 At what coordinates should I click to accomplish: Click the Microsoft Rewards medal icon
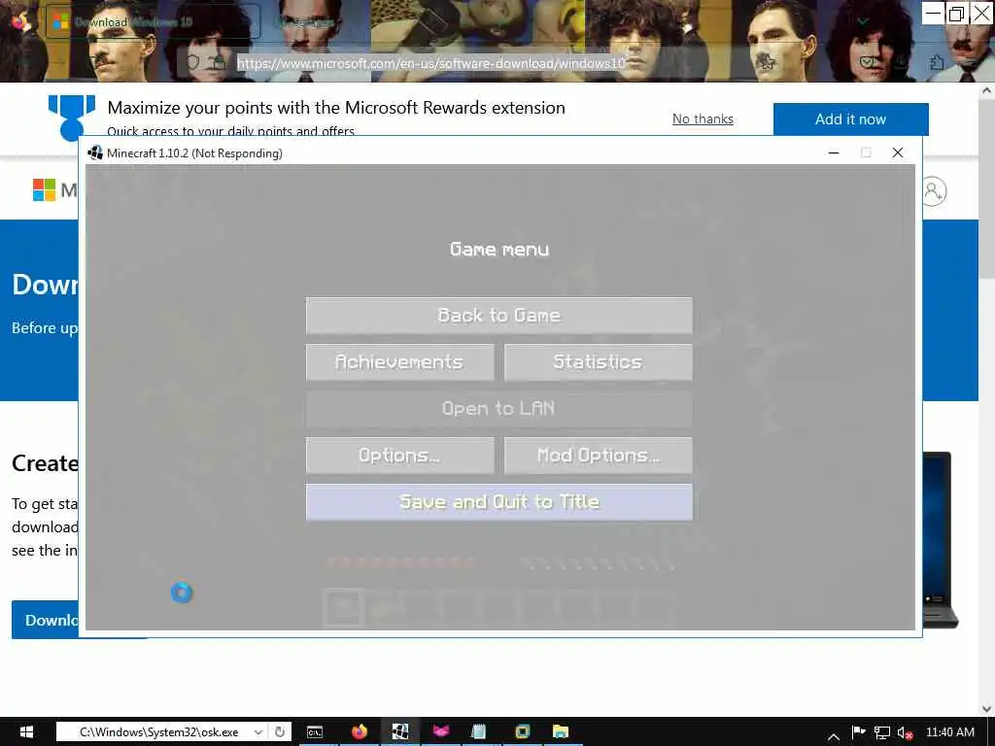(72, 118)
